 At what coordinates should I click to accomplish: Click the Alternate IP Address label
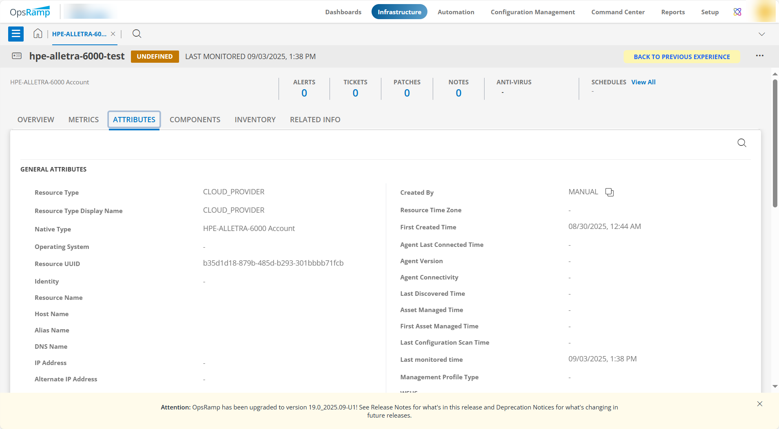pyautogui.click(x=66, y=379)
